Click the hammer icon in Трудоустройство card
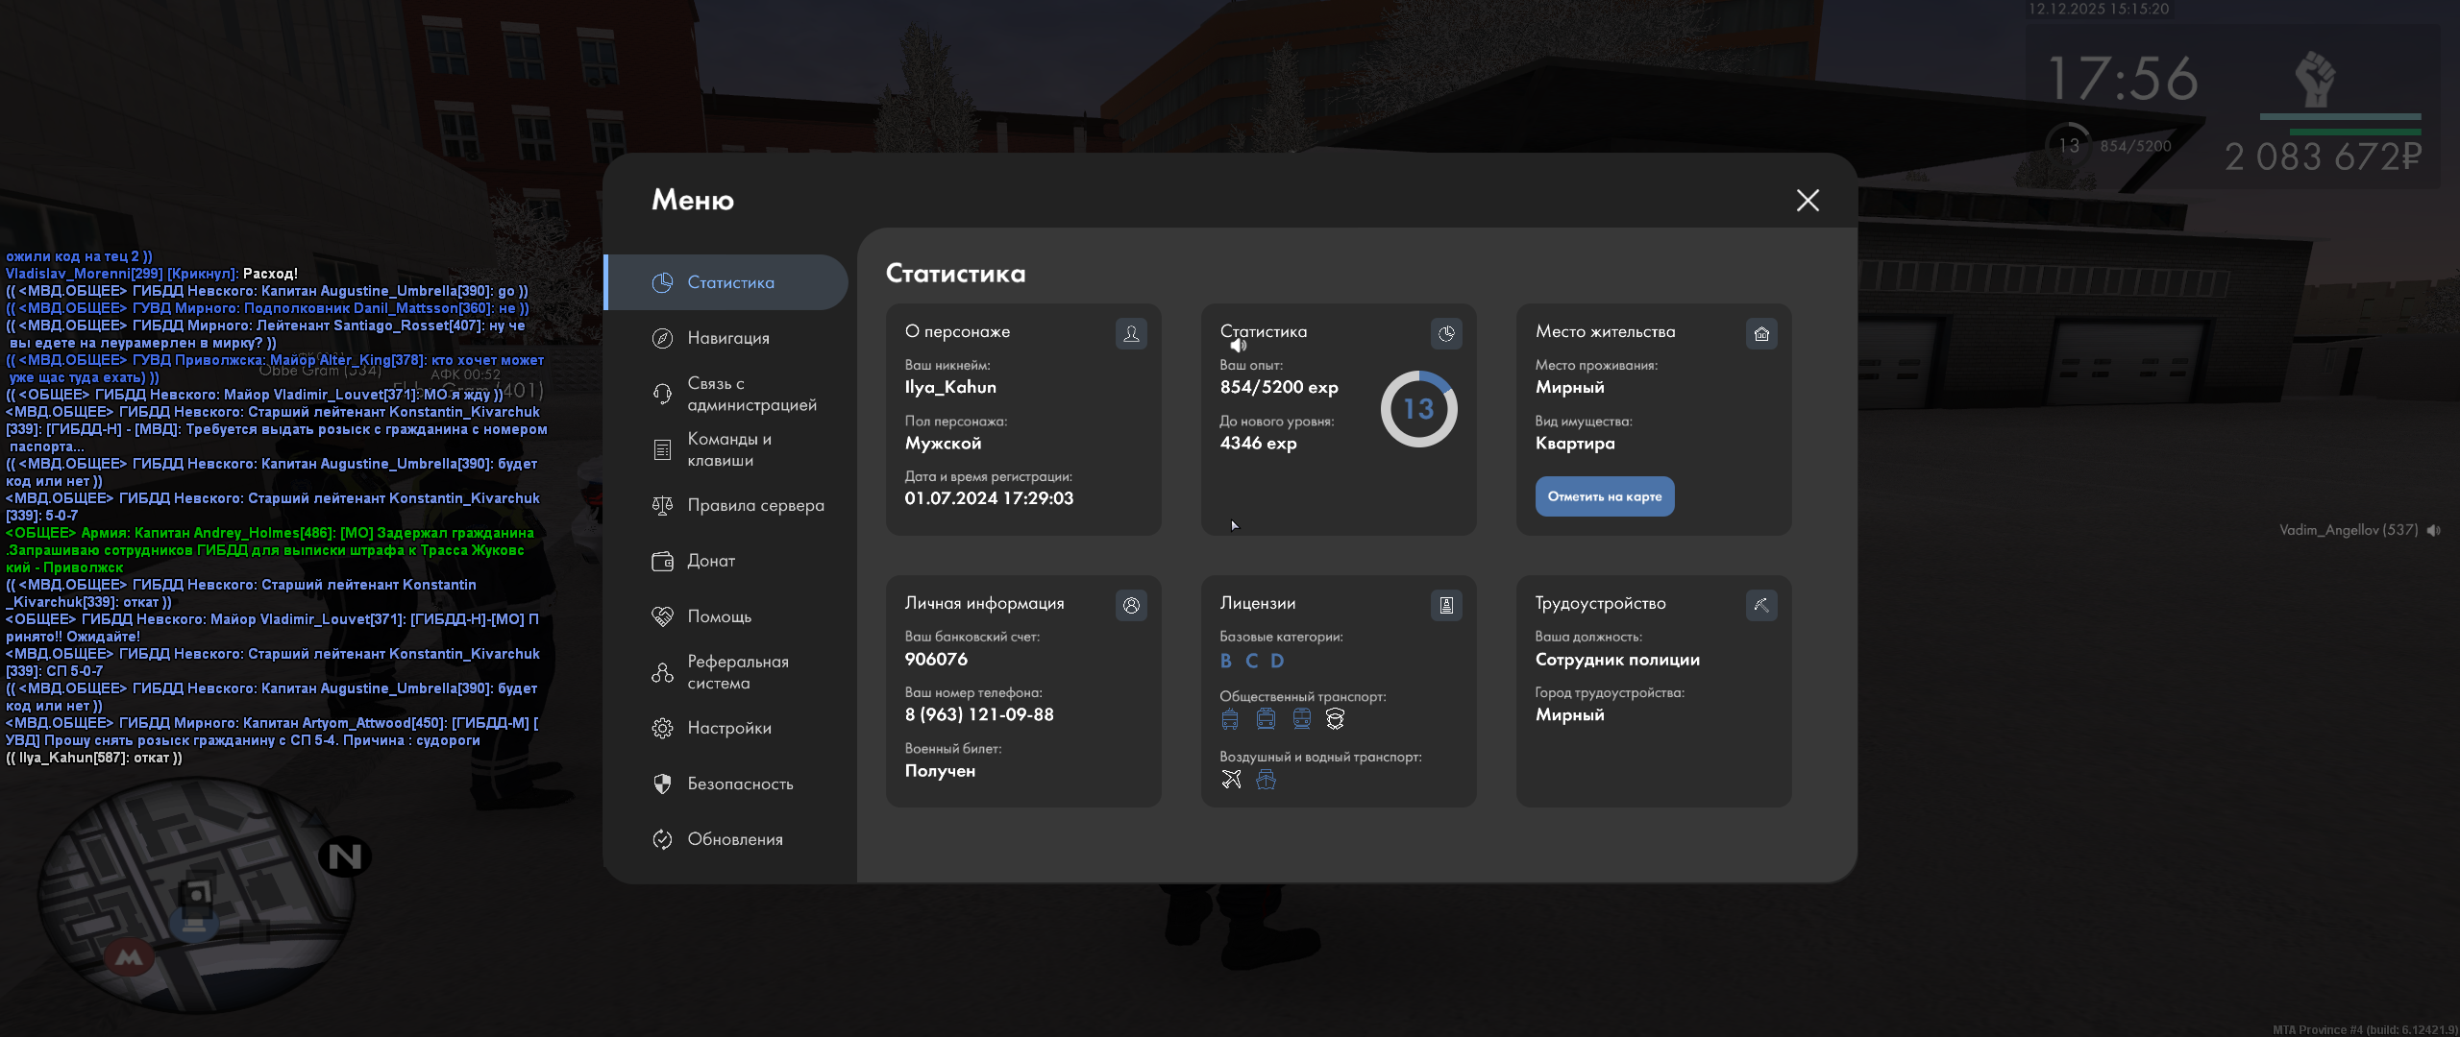Screen dimensions: 2460x1037 pyautogui.click(x=1761, y=605)
